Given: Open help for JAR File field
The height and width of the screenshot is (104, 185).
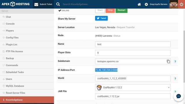Looking at the screenshot, I should [175, 92].
